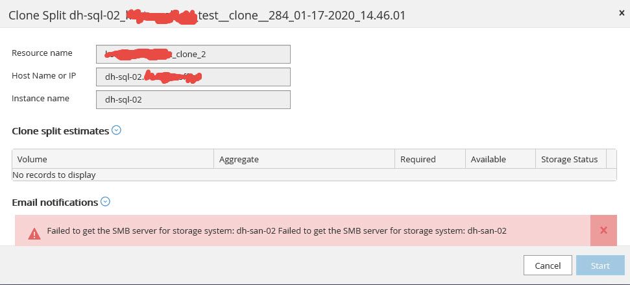The height and width of the screenshot is (285, 630).
Task: Sort by the Volume column header
Action: [x=113, y=159]
